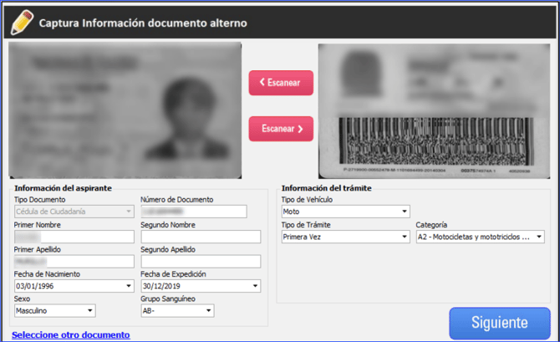Image resolution: width=560 pixels, height=342 pixels.
Task: Click the Primer Nombre text field
Action: 74,237
